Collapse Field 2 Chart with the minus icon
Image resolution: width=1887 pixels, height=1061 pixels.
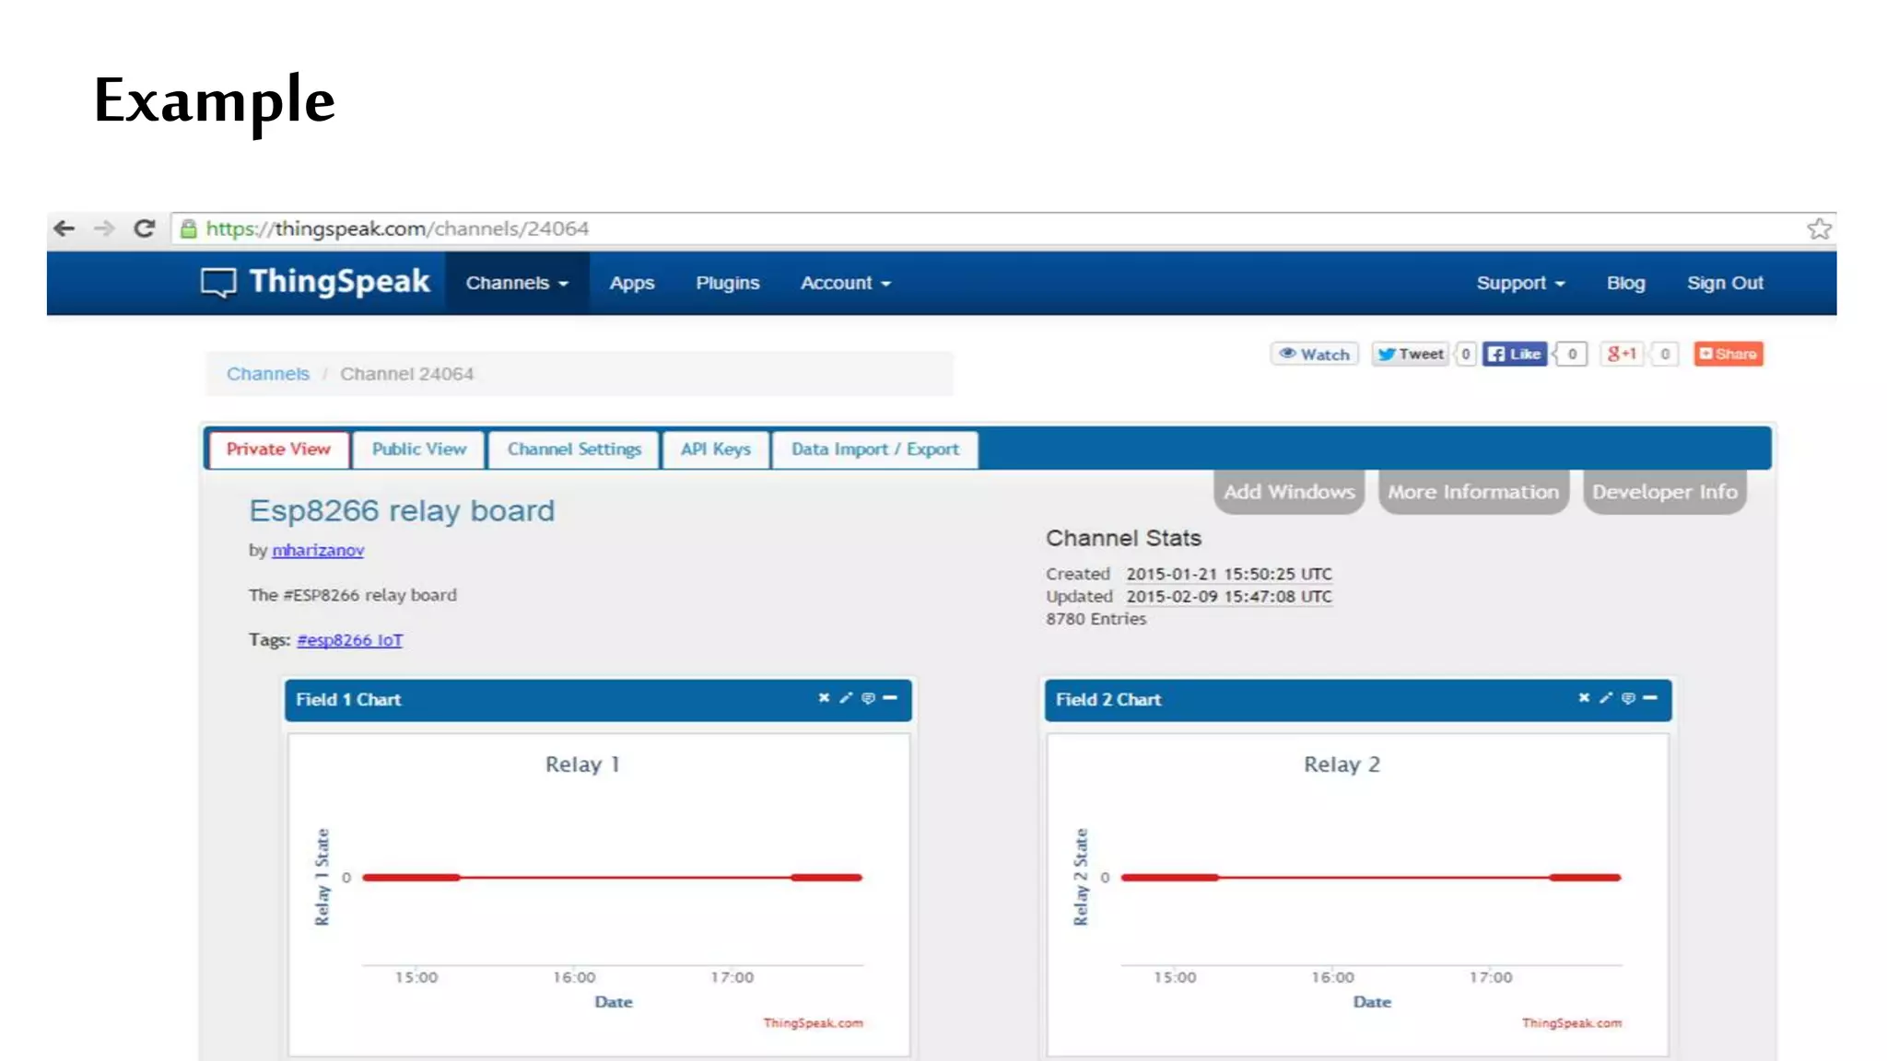tap(1650, 698)
